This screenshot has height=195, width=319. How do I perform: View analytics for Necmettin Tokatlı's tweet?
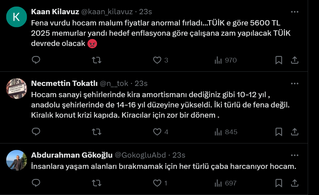tap(226, 132)
